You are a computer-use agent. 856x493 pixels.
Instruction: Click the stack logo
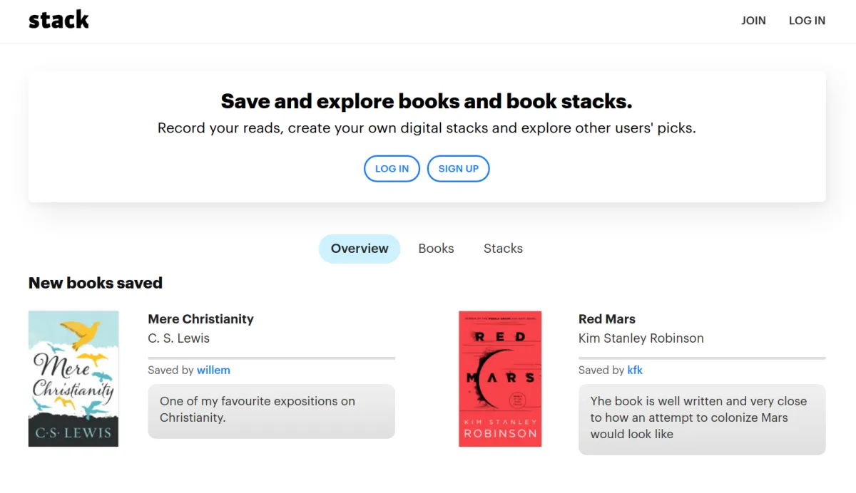(58, 19)
